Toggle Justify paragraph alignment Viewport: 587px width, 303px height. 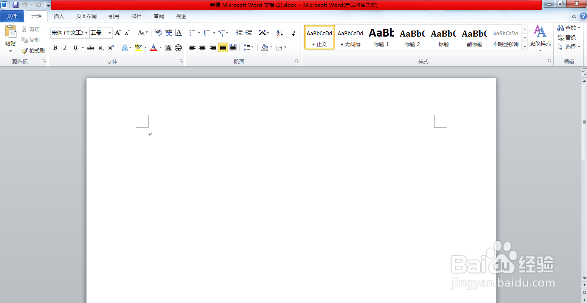pos(223,47)
